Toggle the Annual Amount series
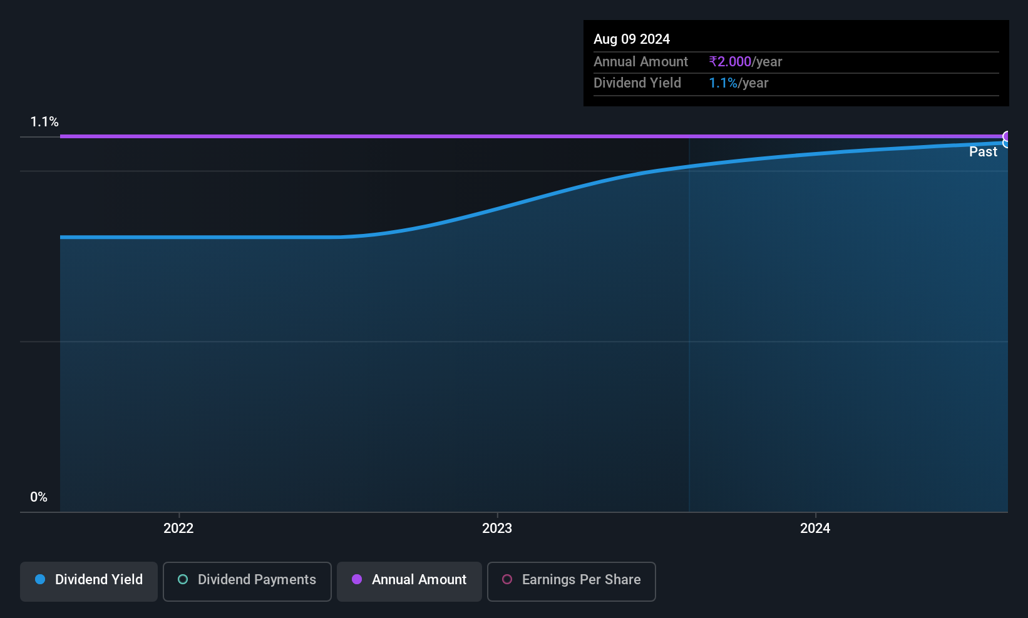 coord(409,582)
